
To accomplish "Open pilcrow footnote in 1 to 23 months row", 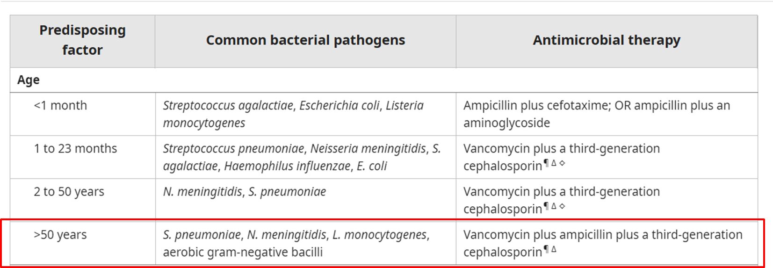I will coord(546,163).
